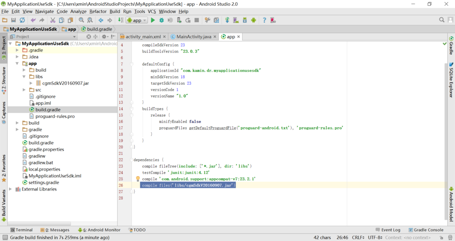Open the Refactor menu
Image resolution: width=455 pixels, height=241 pixels.
point(98,11)
